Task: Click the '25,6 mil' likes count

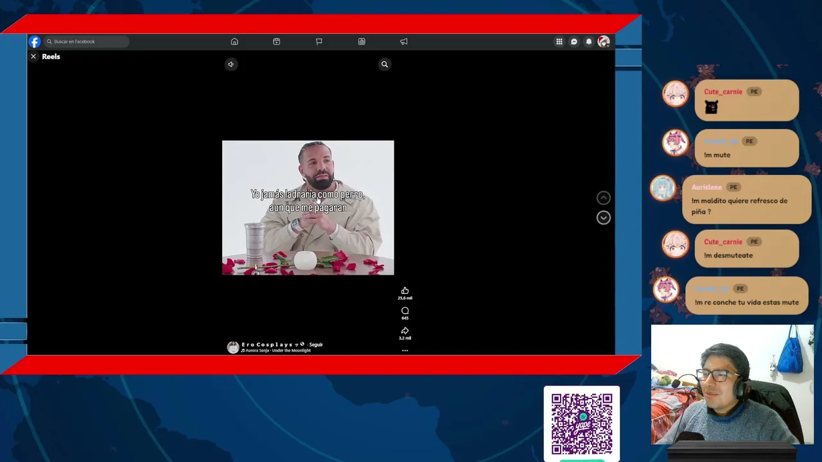Action: pos(405,298)
